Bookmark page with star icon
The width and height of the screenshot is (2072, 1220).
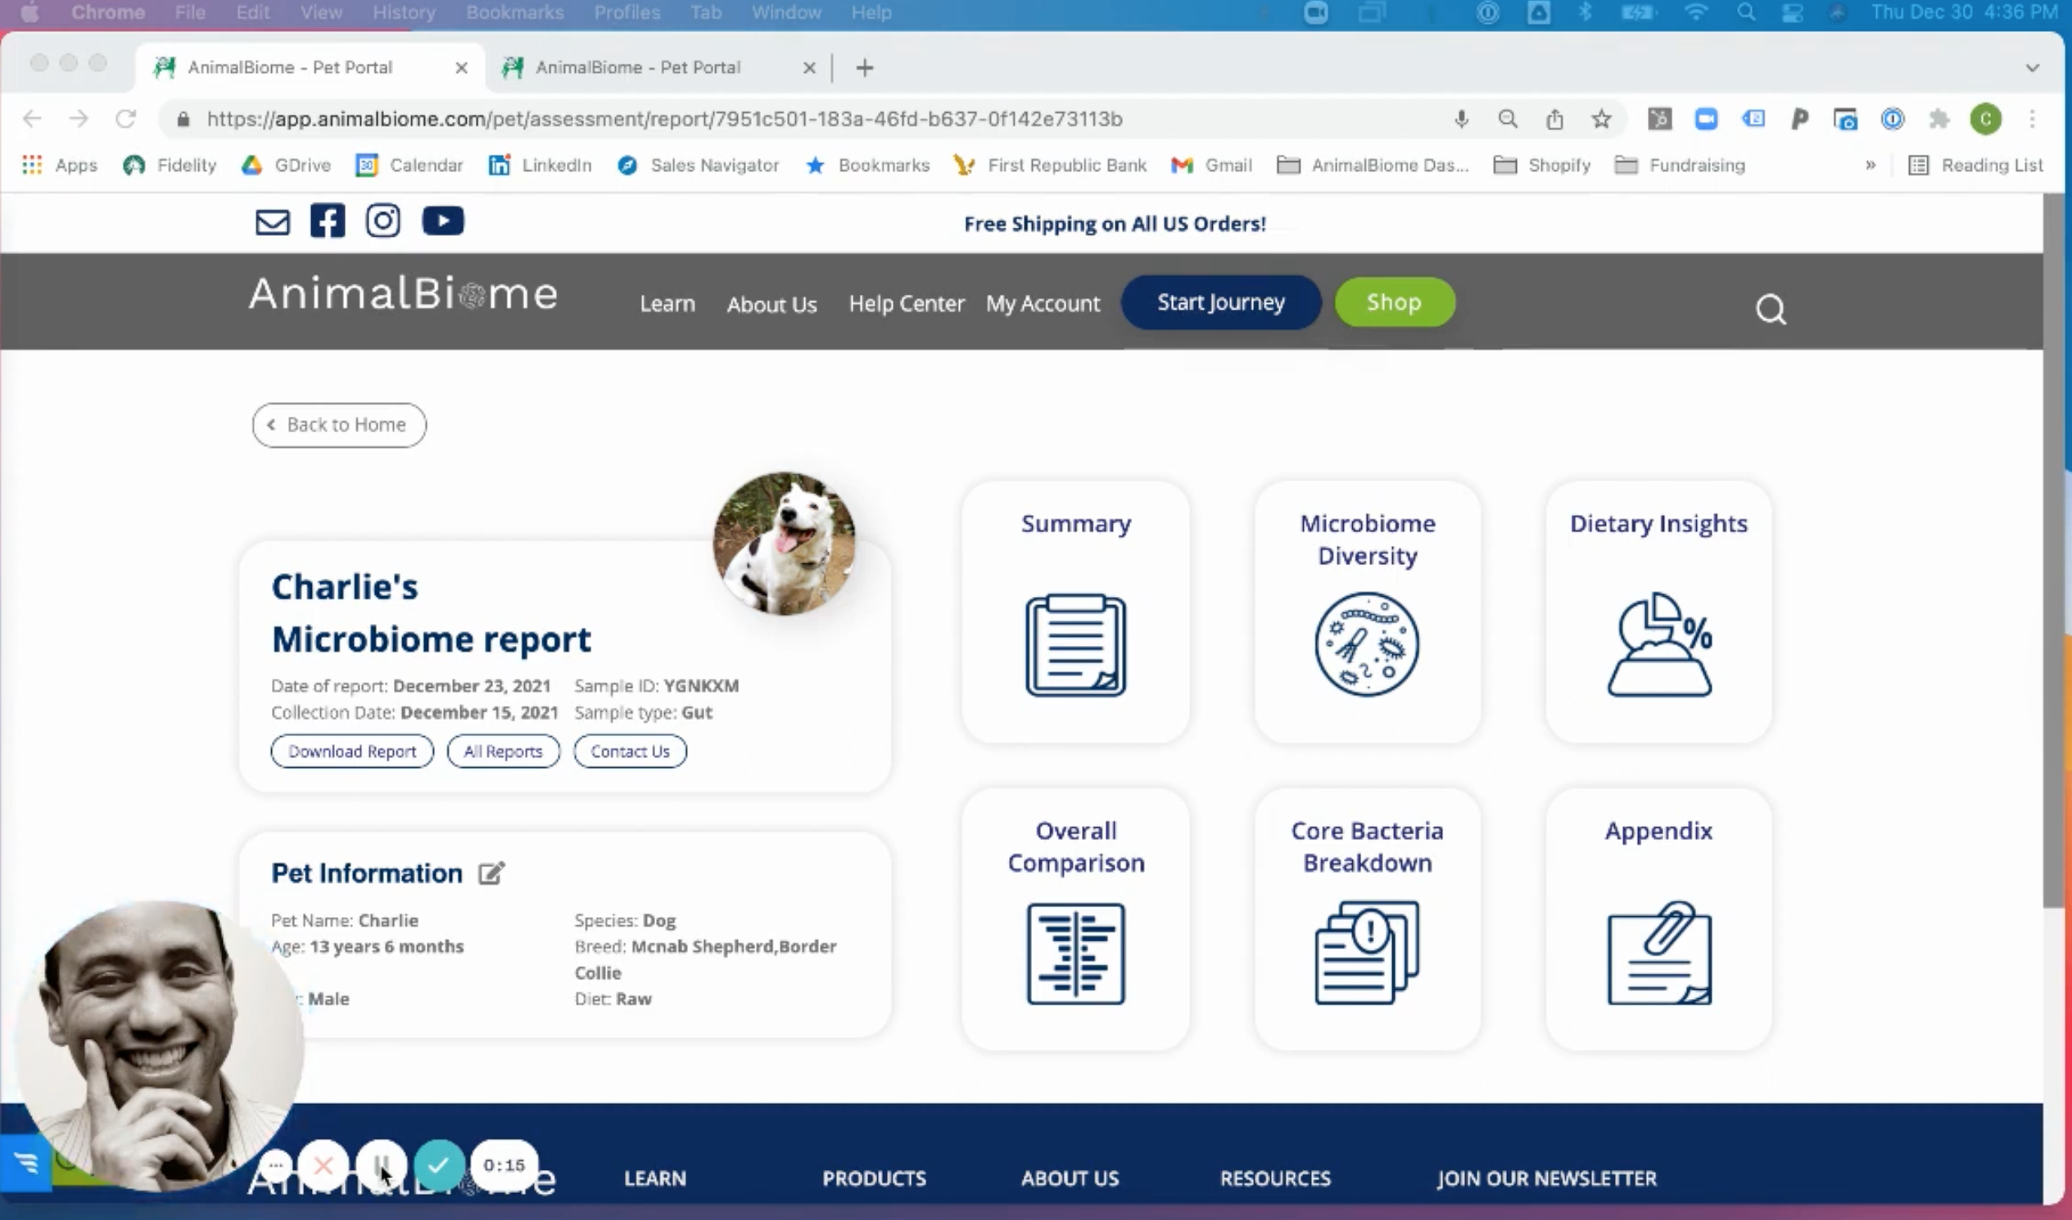[1601, 120]
